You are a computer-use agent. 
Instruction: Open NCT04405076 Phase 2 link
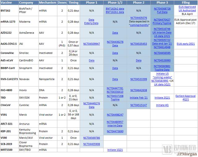tap(139, 18)
